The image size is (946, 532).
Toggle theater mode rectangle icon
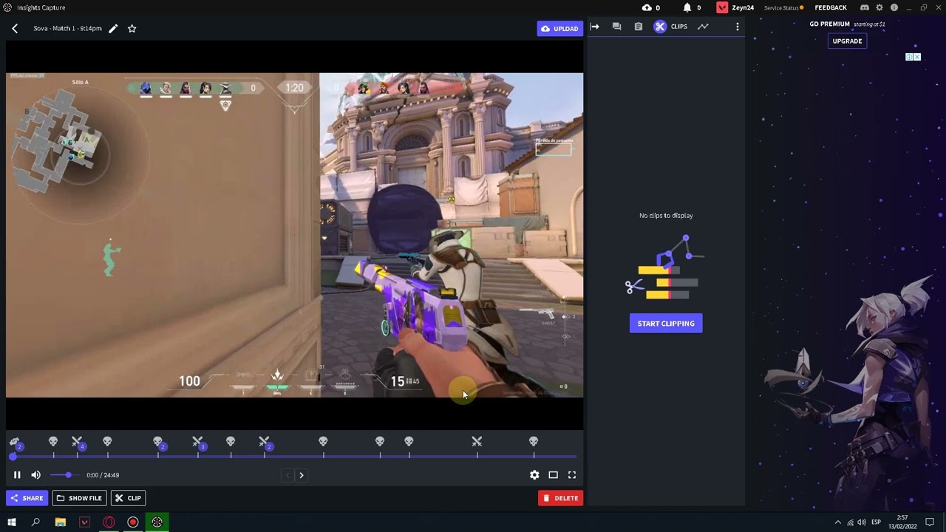553,475
